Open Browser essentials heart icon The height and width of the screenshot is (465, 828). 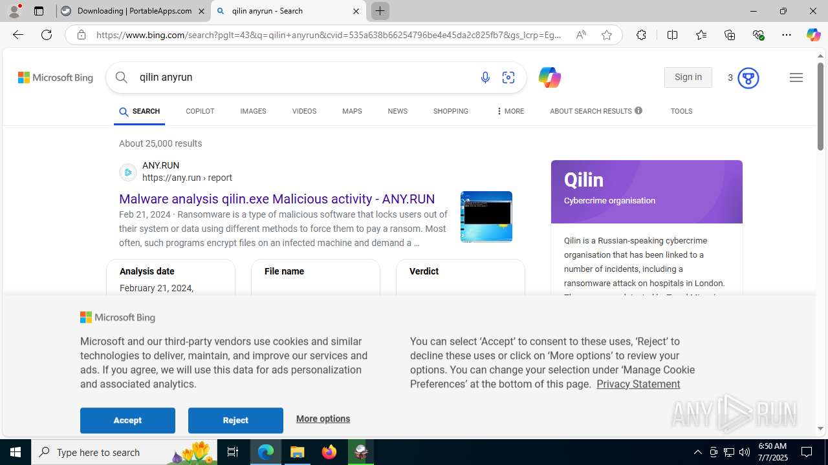click(x=758, y=35)
